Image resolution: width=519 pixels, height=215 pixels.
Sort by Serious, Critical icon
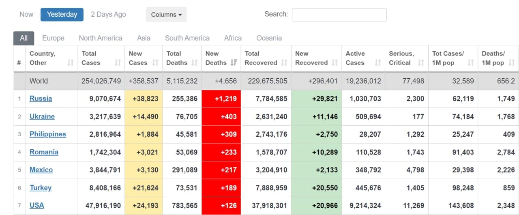[421, 63]
